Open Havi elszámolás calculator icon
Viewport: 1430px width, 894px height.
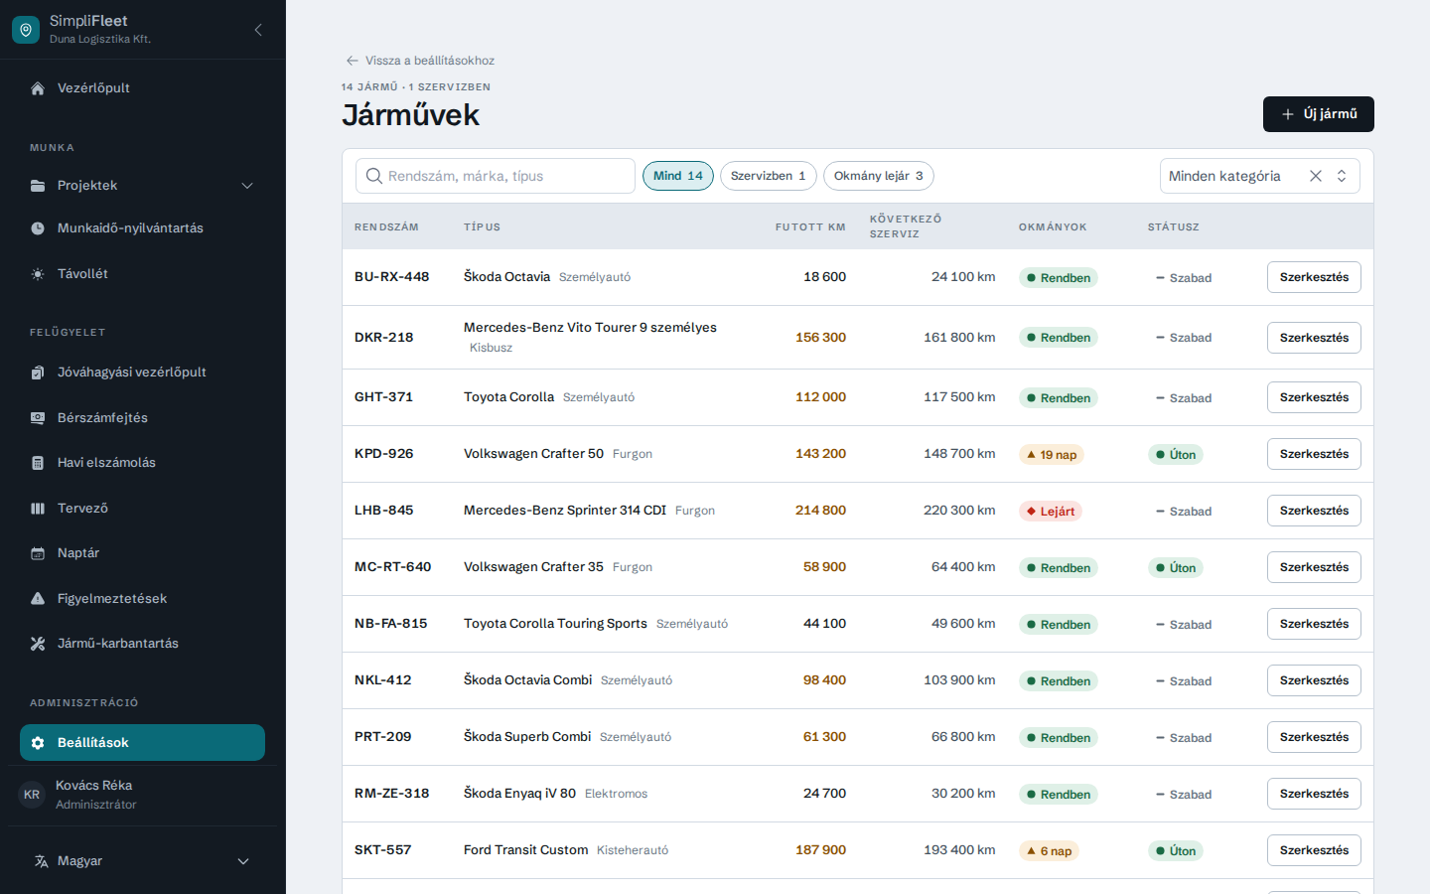(38, 463)
